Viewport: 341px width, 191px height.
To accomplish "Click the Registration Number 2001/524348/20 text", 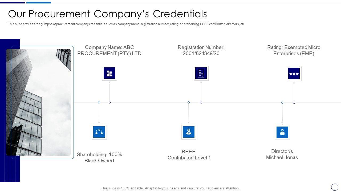I will (201, 50).
